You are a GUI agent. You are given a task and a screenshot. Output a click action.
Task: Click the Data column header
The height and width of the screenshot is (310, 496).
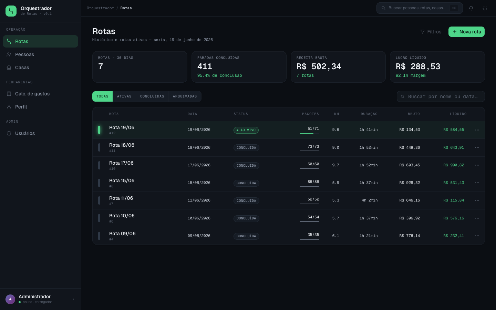pyautogui.click(x=192, y=114)
